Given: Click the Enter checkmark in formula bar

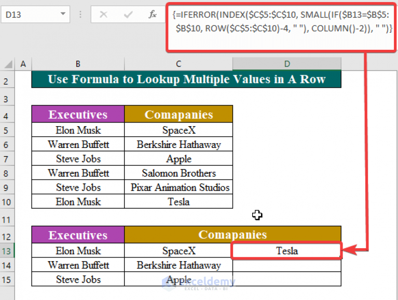Looking at the screenshot, I should [x=127, y=15].
